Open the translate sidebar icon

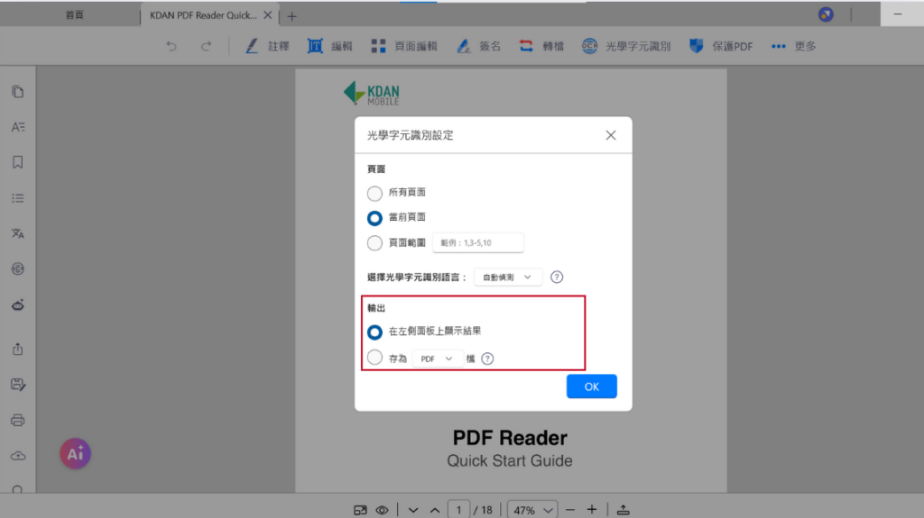[18, 233]
